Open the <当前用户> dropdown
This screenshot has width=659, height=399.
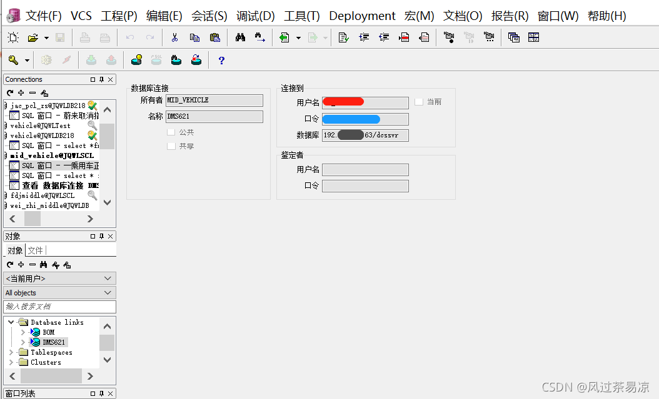(59, 278)
